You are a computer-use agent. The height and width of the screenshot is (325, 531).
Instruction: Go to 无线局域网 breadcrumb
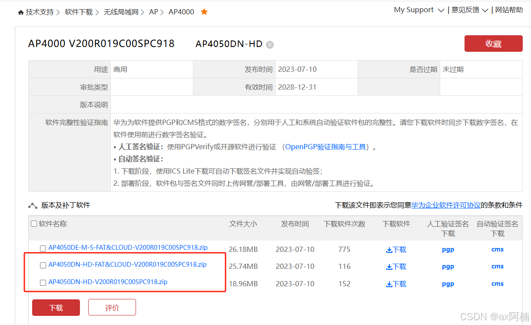121,12
